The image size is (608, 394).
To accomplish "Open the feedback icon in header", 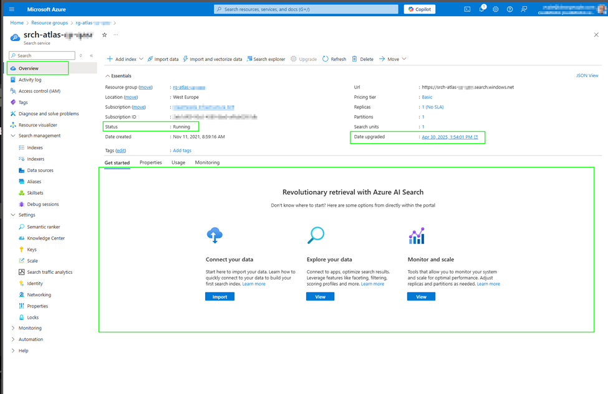I will (524, 9).
